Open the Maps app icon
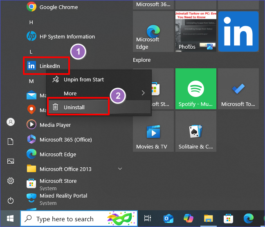Image resolution: width=265 pixels, height=227 pixels. point(31,110)
